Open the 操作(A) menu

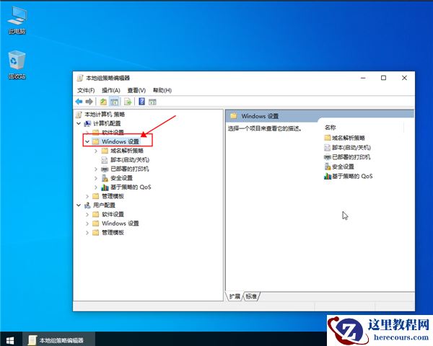(110, 90)
